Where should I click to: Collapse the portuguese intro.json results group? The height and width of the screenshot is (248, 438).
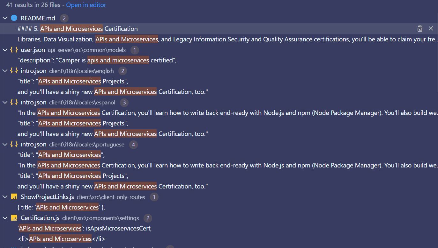coord(5,144)
